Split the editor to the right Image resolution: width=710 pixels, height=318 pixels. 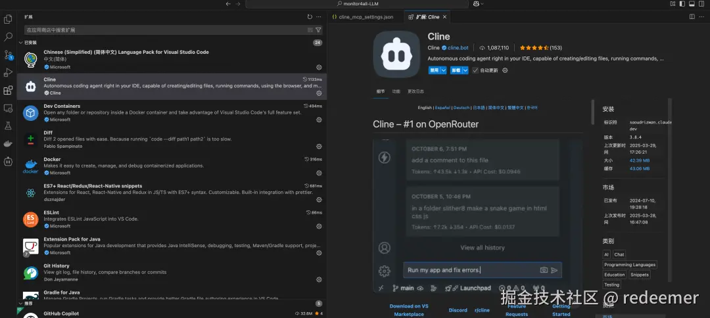click(692, 16)
